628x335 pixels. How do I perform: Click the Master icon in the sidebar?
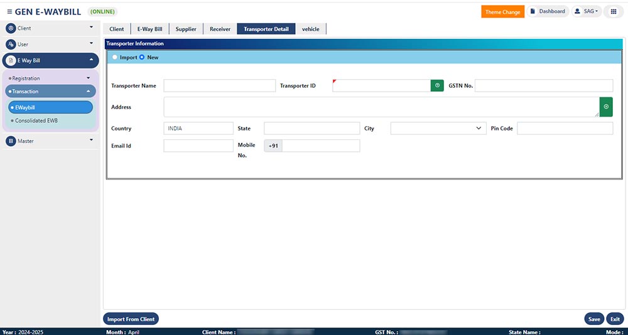pos(11,141)
